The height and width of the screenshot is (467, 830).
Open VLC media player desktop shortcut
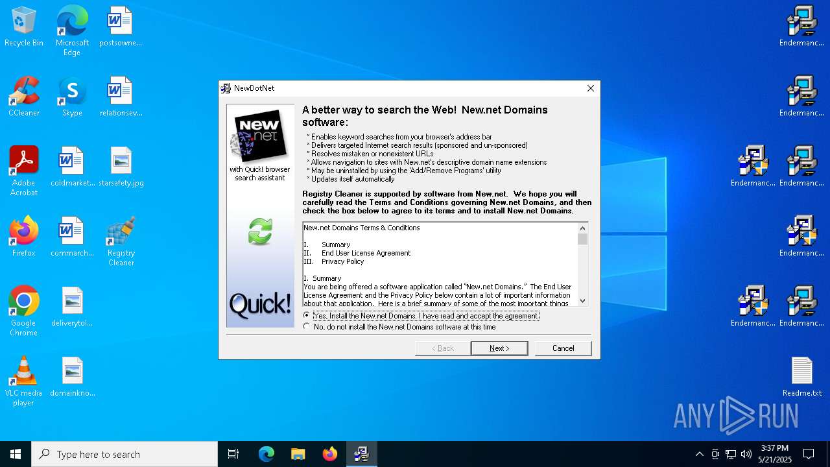[24, 381]
